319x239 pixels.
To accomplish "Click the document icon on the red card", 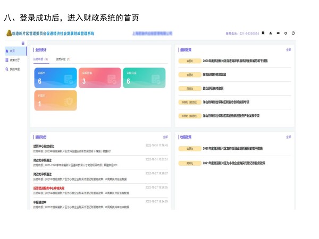I will (112, 79).
